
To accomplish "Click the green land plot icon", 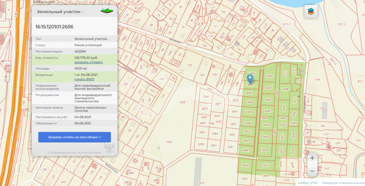I will tap(107, 12).
